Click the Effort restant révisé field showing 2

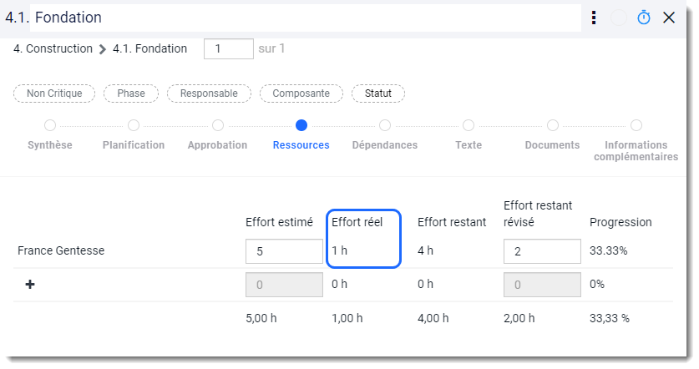(542, 251)
